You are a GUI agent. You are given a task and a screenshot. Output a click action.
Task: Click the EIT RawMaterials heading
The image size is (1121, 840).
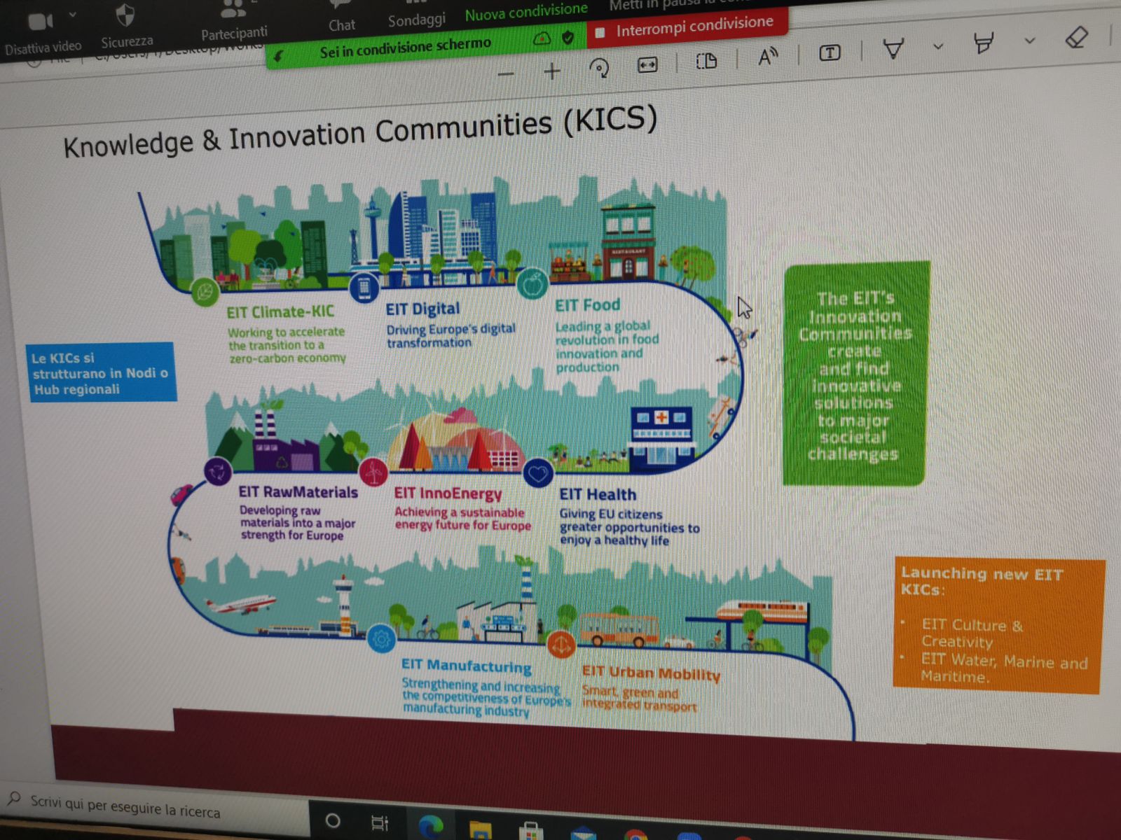(298, 492)
